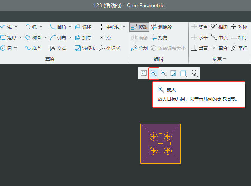The image size is (251, 186).
Task: Apply the 垂直 (Perpendicular) constraint
Action: (x=200, y=48)
